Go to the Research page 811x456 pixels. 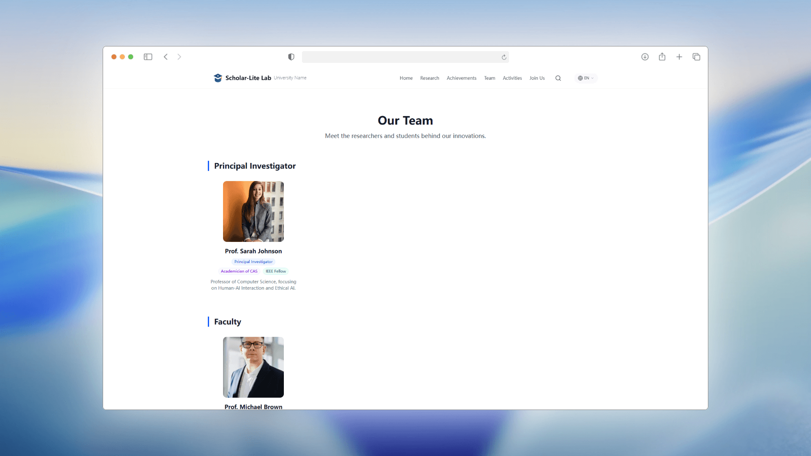(430, 78)
